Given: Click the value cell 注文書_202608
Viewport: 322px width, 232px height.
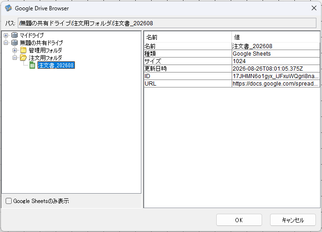Looking at the screenshot, I should coord(276,46).
